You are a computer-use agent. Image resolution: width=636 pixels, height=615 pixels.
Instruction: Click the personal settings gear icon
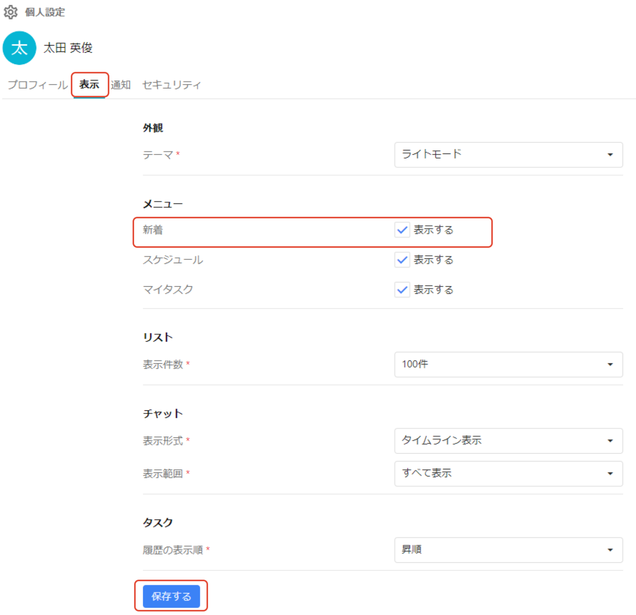(11, 12)
